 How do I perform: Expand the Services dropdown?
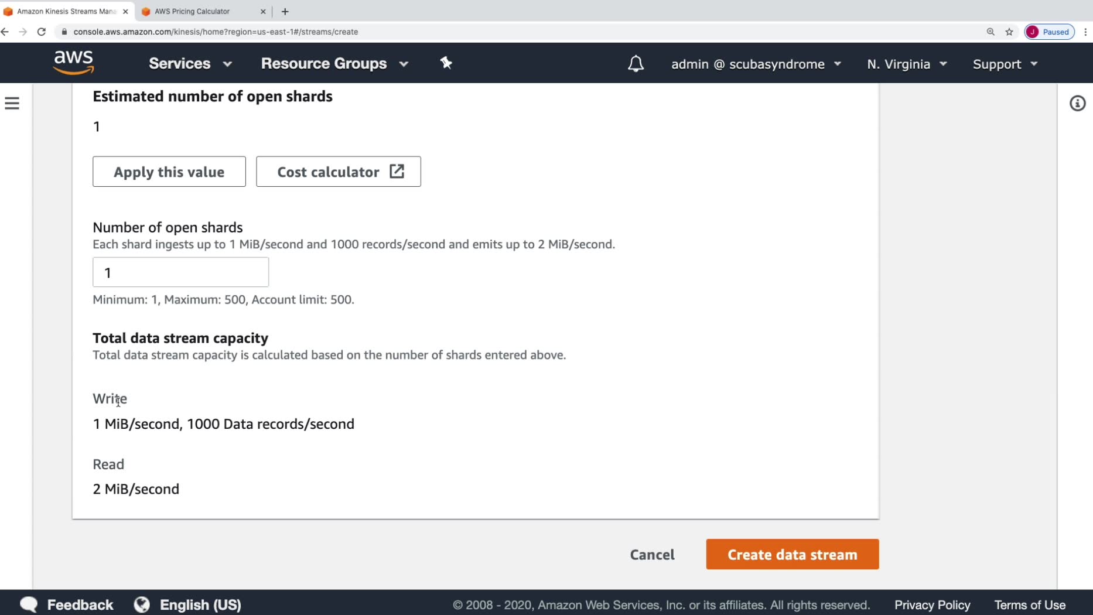pyautogui.click(x=190, y=64)
